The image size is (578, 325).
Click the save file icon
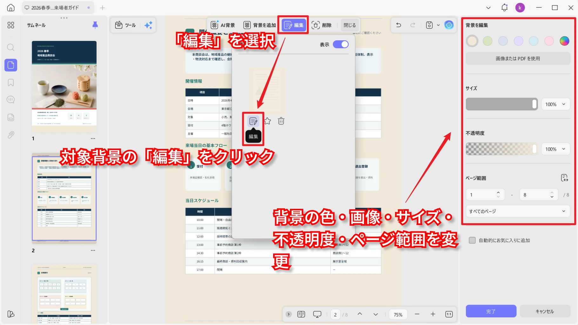[429, 25]
